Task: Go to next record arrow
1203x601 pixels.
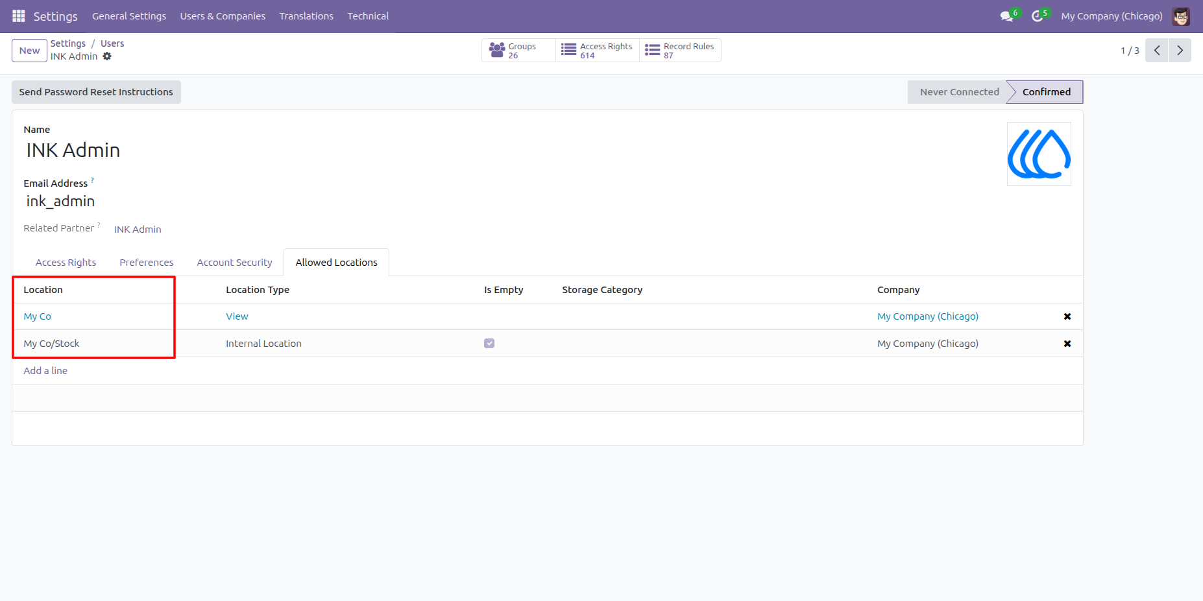Action: [x=1180, y=51]
